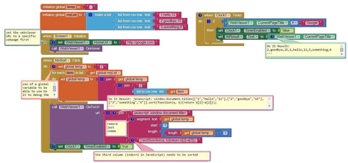Screen dimensions: 348x163
Task: Click comment icon on set Clock1.TimerEnabled to true block
Action: click(53, 146)
